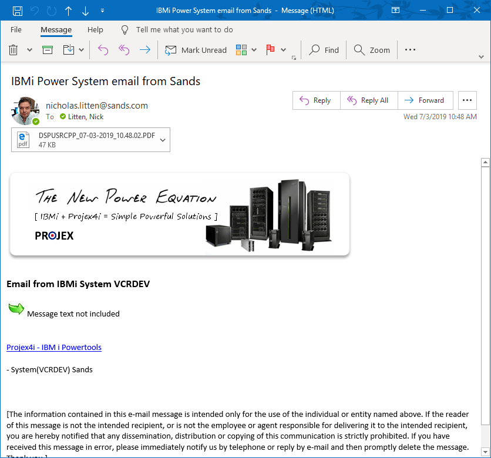Click the 'Email from IBMi System VCRDEV' heading
The image size is (491, 458).
point(78,284)
